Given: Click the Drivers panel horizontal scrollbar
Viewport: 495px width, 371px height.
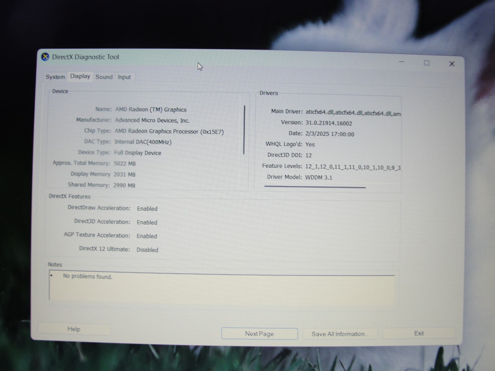Looking at the screenshot, I should click(315, 187).
